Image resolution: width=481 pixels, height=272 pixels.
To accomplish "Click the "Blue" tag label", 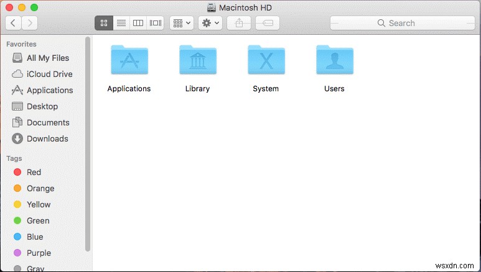I will tap(35, 237).
